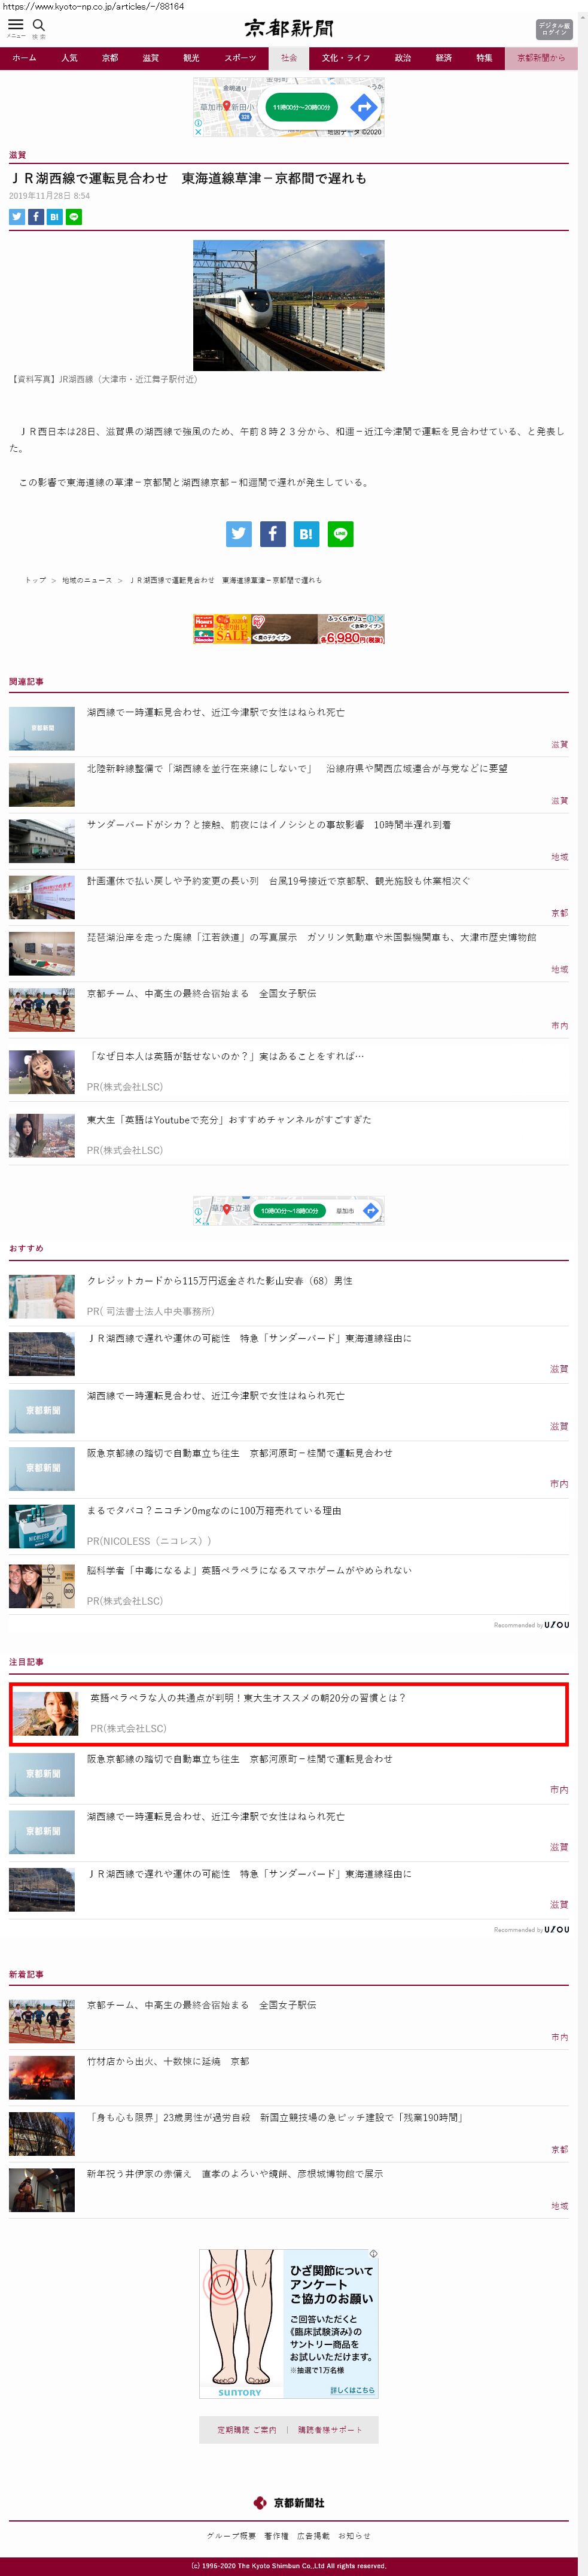Screen dimensions: 588x2576
Task: Click the トップ breadcrumb link
Action: click(x=35, y=580)
